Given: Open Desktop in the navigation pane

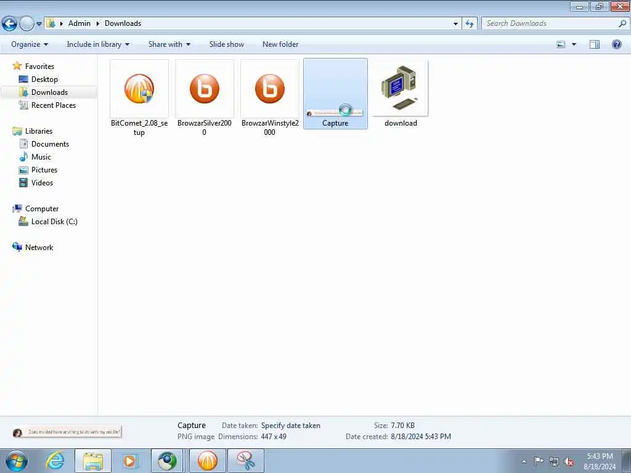Looking at the screenshot, I should coord(44,79).
